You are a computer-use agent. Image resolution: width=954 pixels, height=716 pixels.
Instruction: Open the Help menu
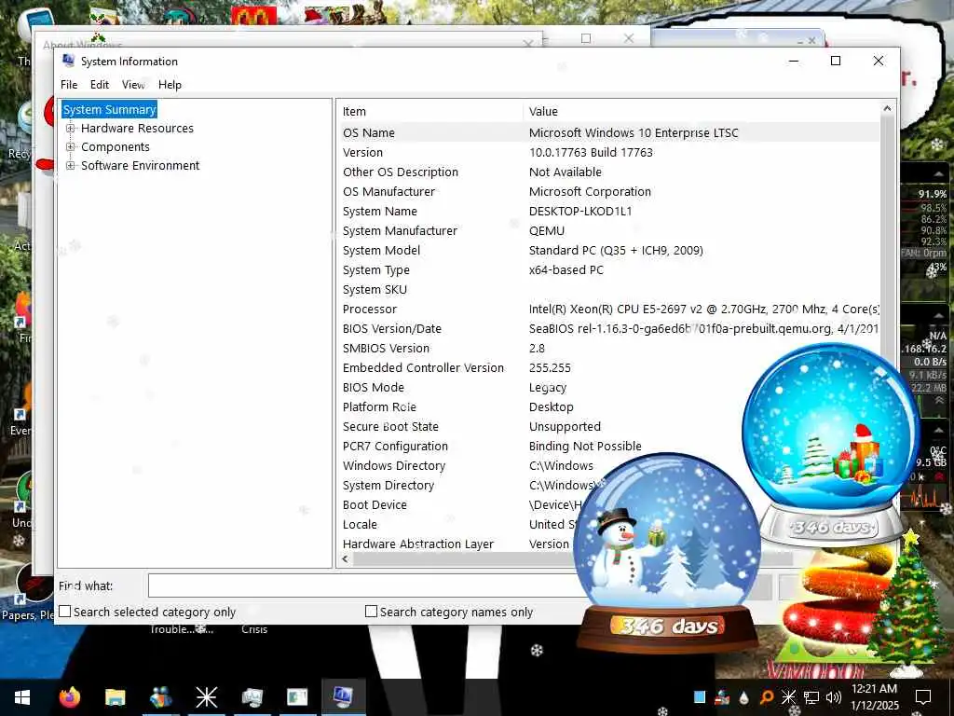170,85
